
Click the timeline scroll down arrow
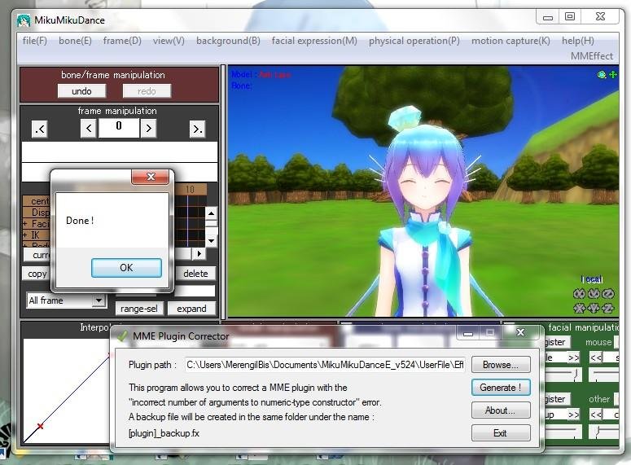(211, 241)
